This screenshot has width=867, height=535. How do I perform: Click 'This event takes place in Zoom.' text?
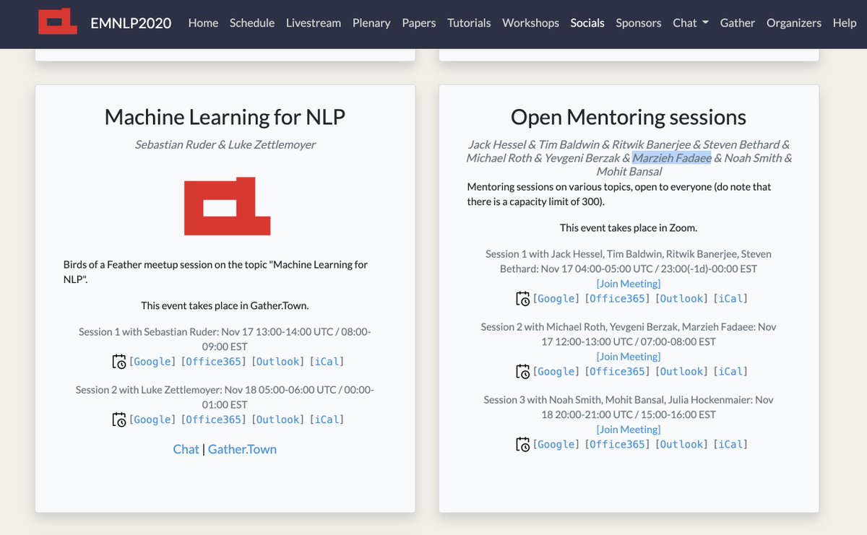pos(629,227)
